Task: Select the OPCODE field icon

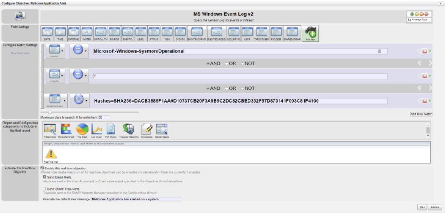Action: (180, 34)
